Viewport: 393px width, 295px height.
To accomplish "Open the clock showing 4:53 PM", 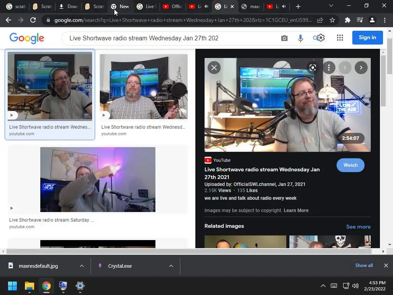I will (x=375, y=286).
